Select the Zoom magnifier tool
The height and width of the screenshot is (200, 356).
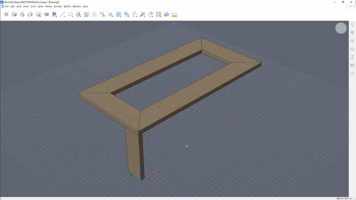142,15
